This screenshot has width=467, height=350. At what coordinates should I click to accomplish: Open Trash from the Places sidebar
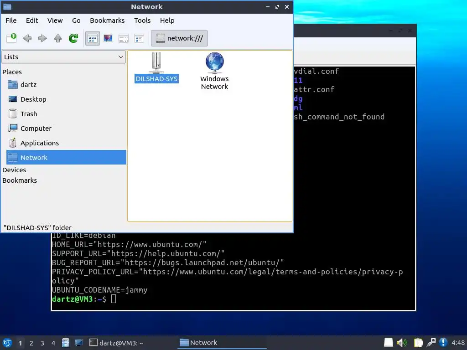tap(66, 113)
